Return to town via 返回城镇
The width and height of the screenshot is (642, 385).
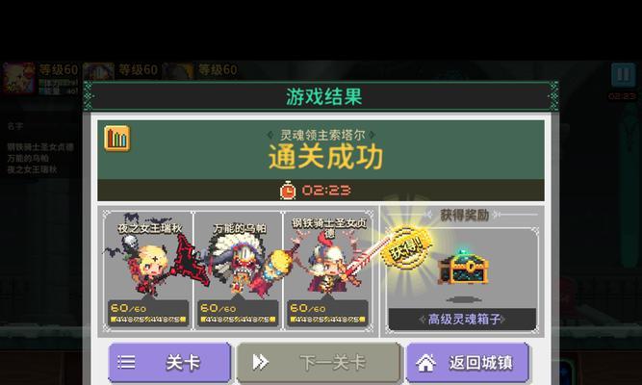pos(468,363)
